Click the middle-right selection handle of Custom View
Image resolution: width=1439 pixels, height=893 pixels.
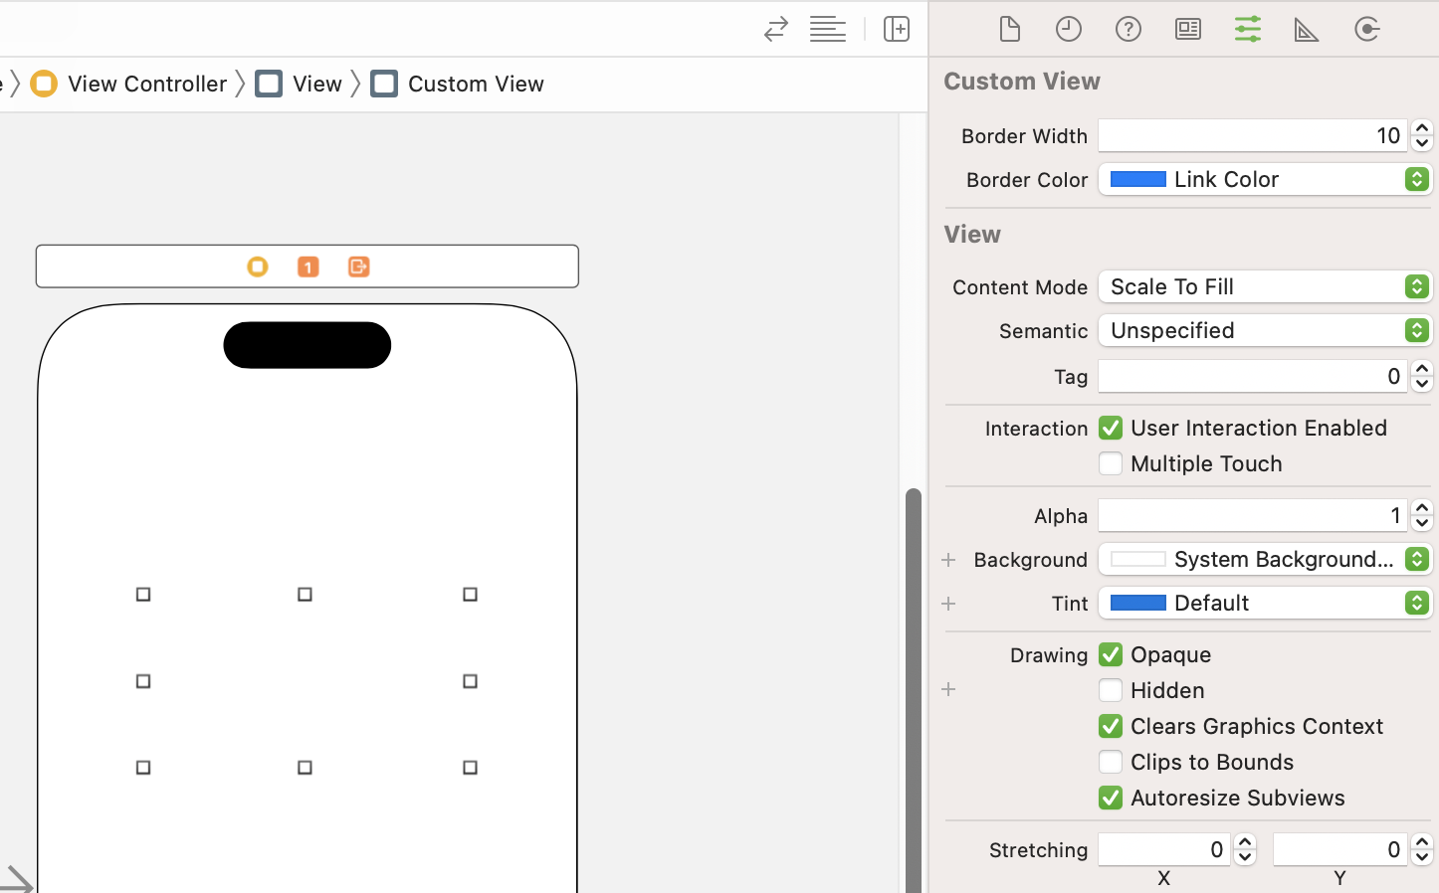coord(471,681)
